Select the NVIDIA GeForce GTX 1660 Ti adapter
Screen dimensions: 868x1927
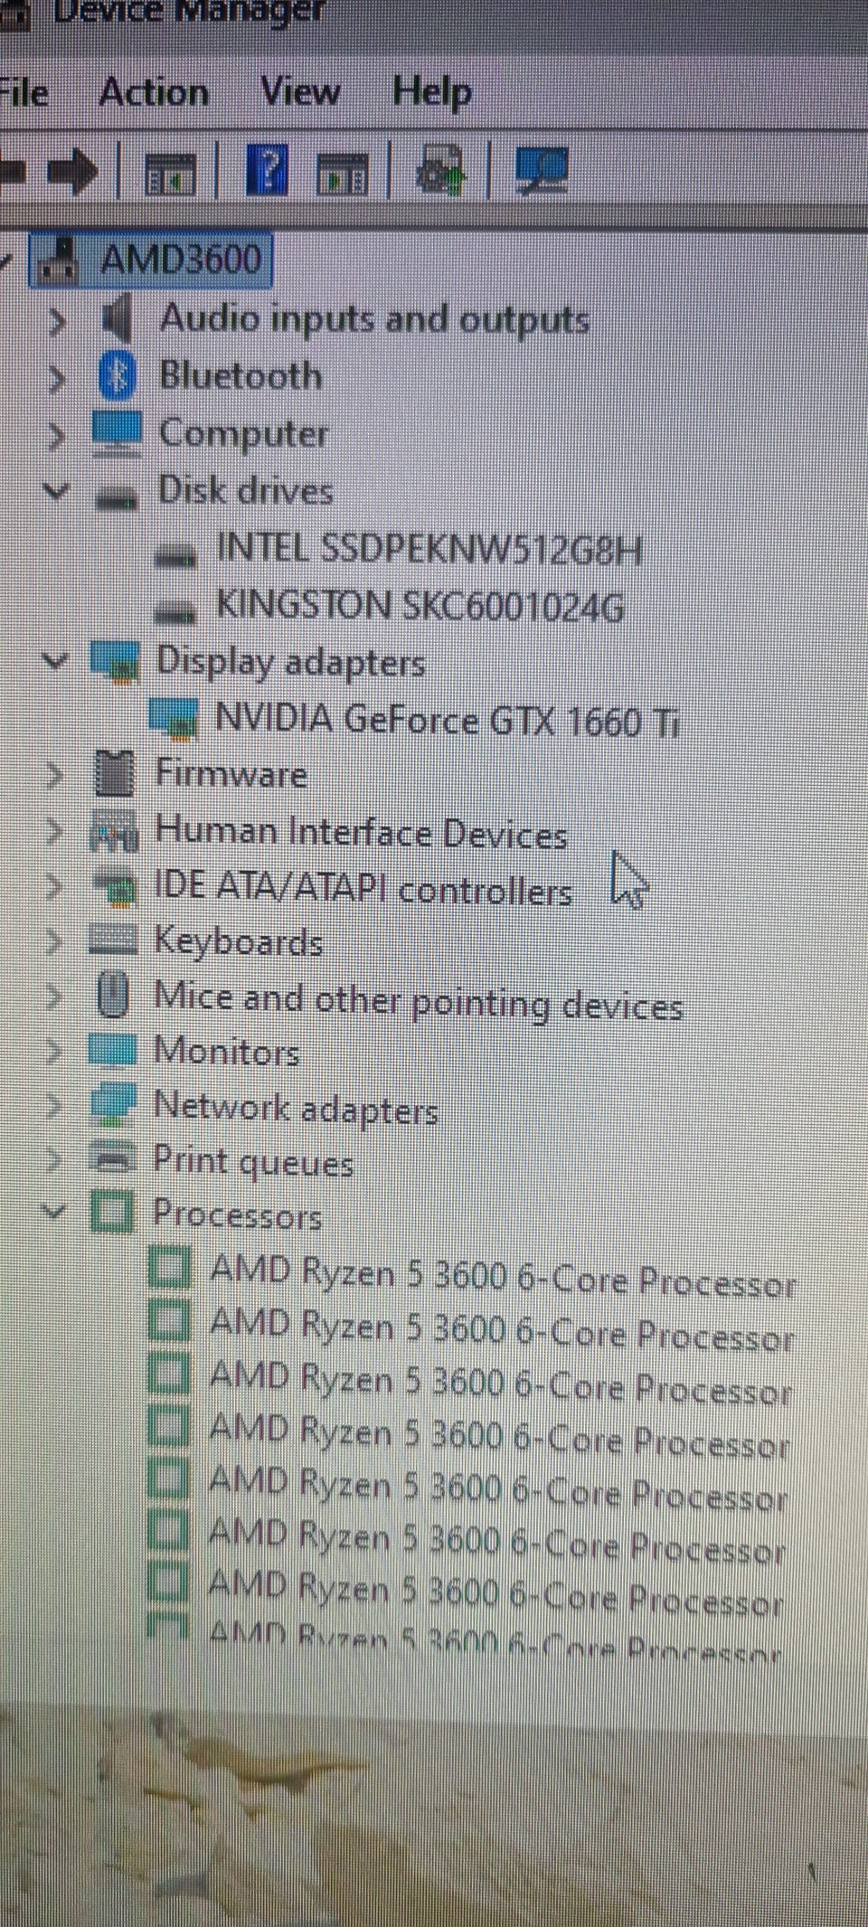pos(447,721)
